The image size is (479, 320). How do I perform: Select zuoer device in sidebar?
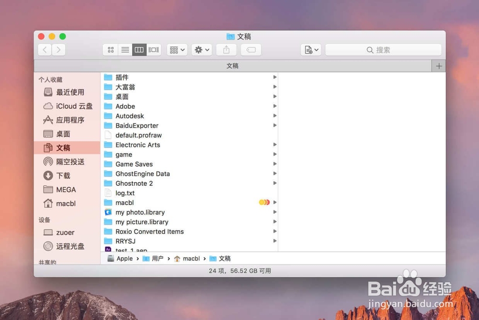(67, 232)
